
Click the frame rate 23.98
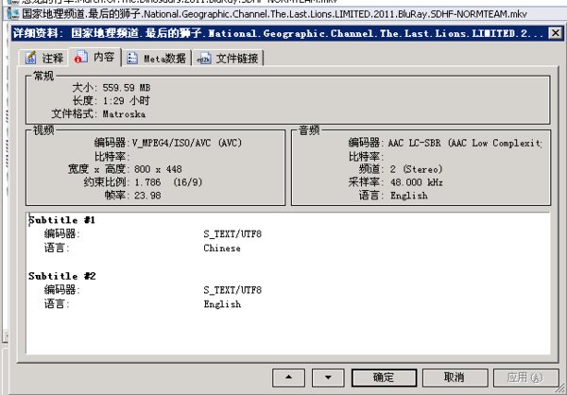click(147, 196)
